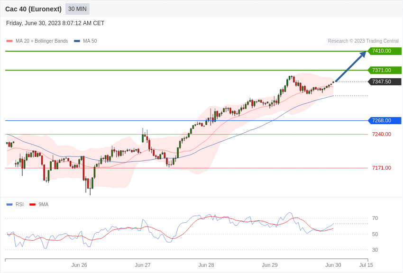This screenshot has height=273, width=403.
Task: Click the red MA 20 Bollinger legend swatch
Action: coord(9,41)
